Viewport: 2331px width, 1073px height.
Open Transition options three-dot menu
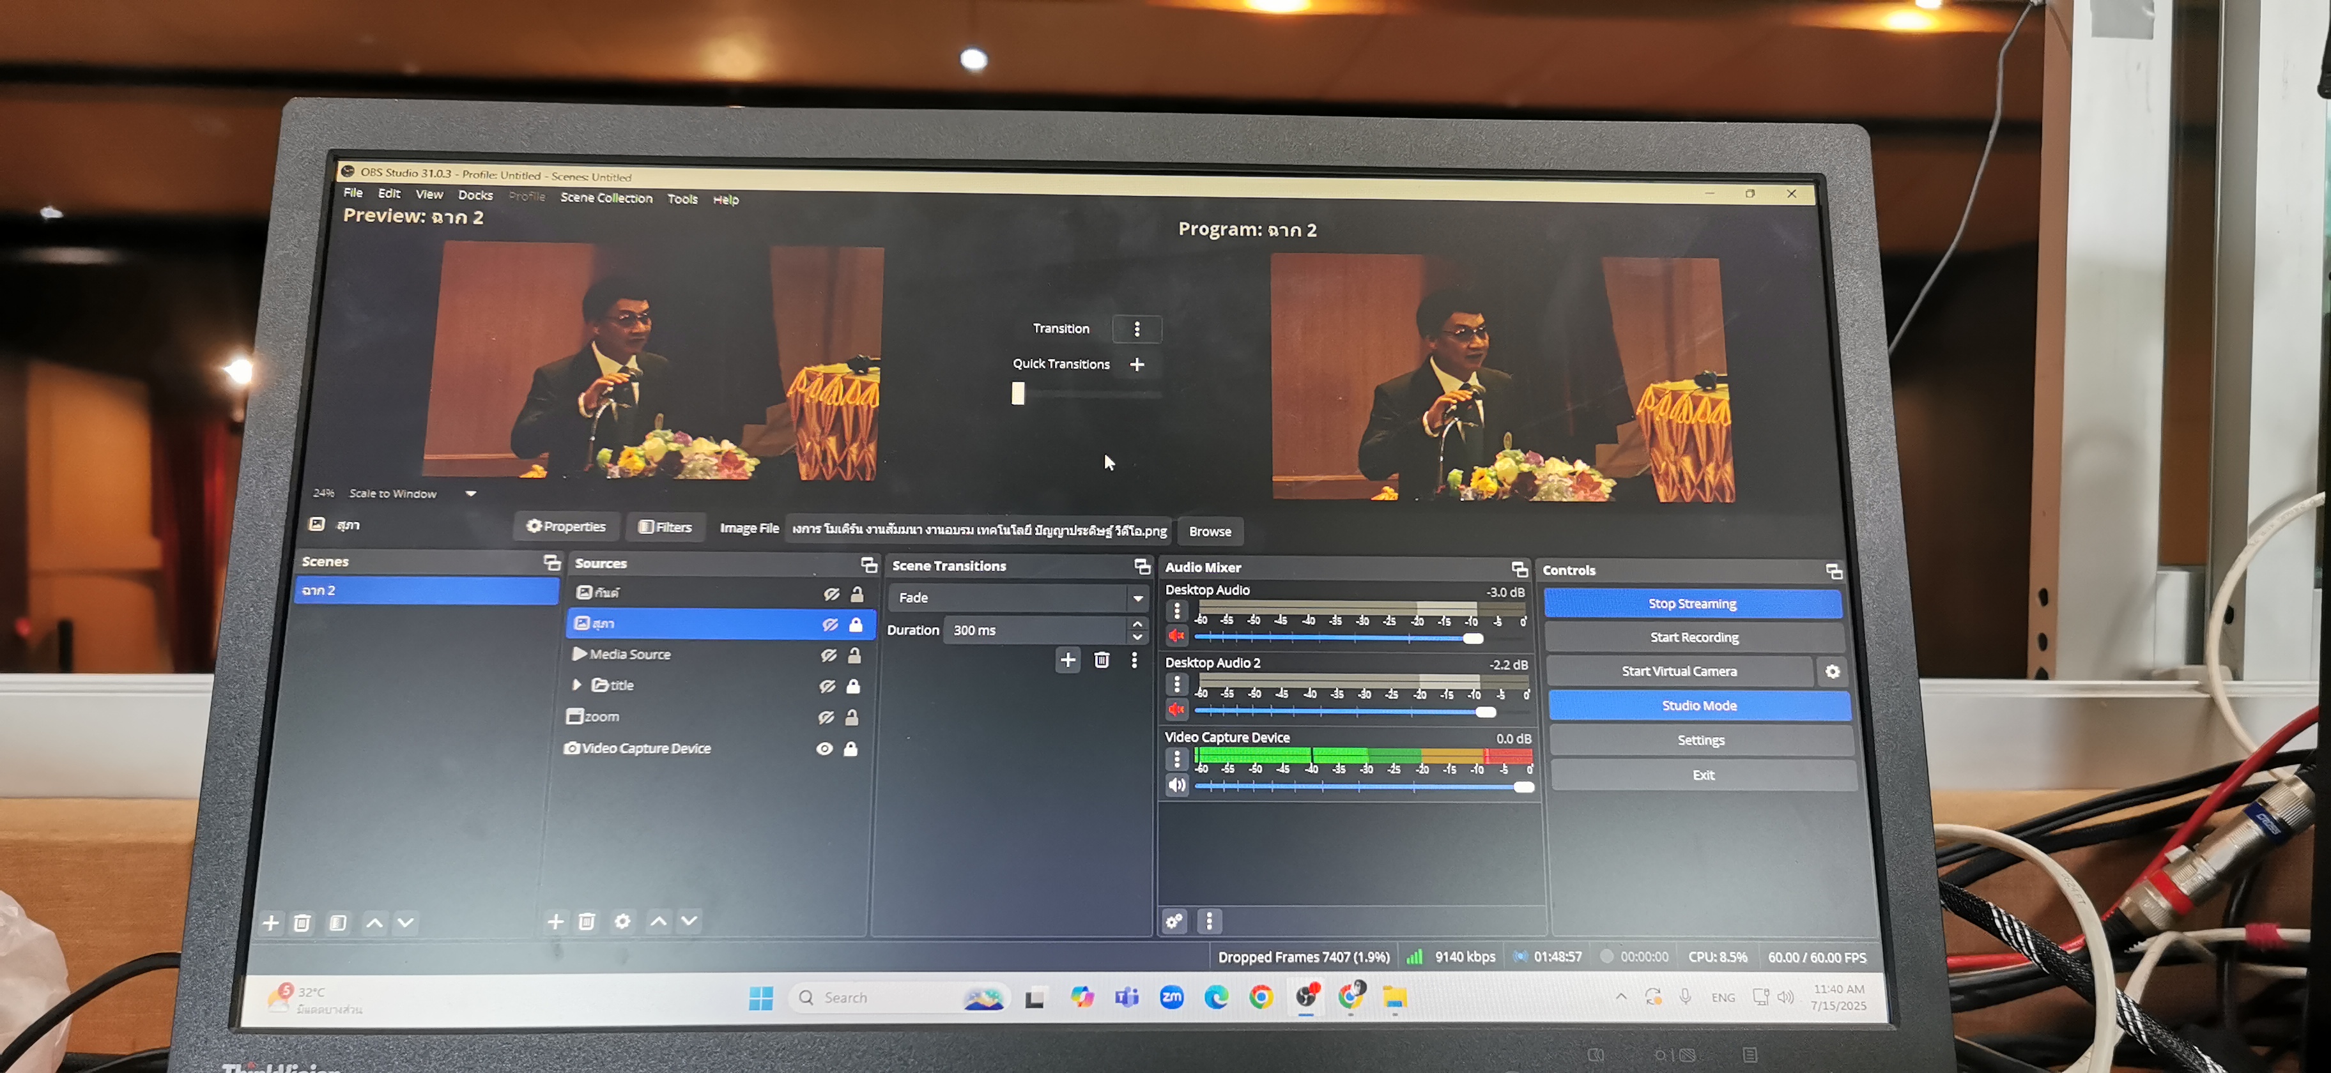point(1137,330)
